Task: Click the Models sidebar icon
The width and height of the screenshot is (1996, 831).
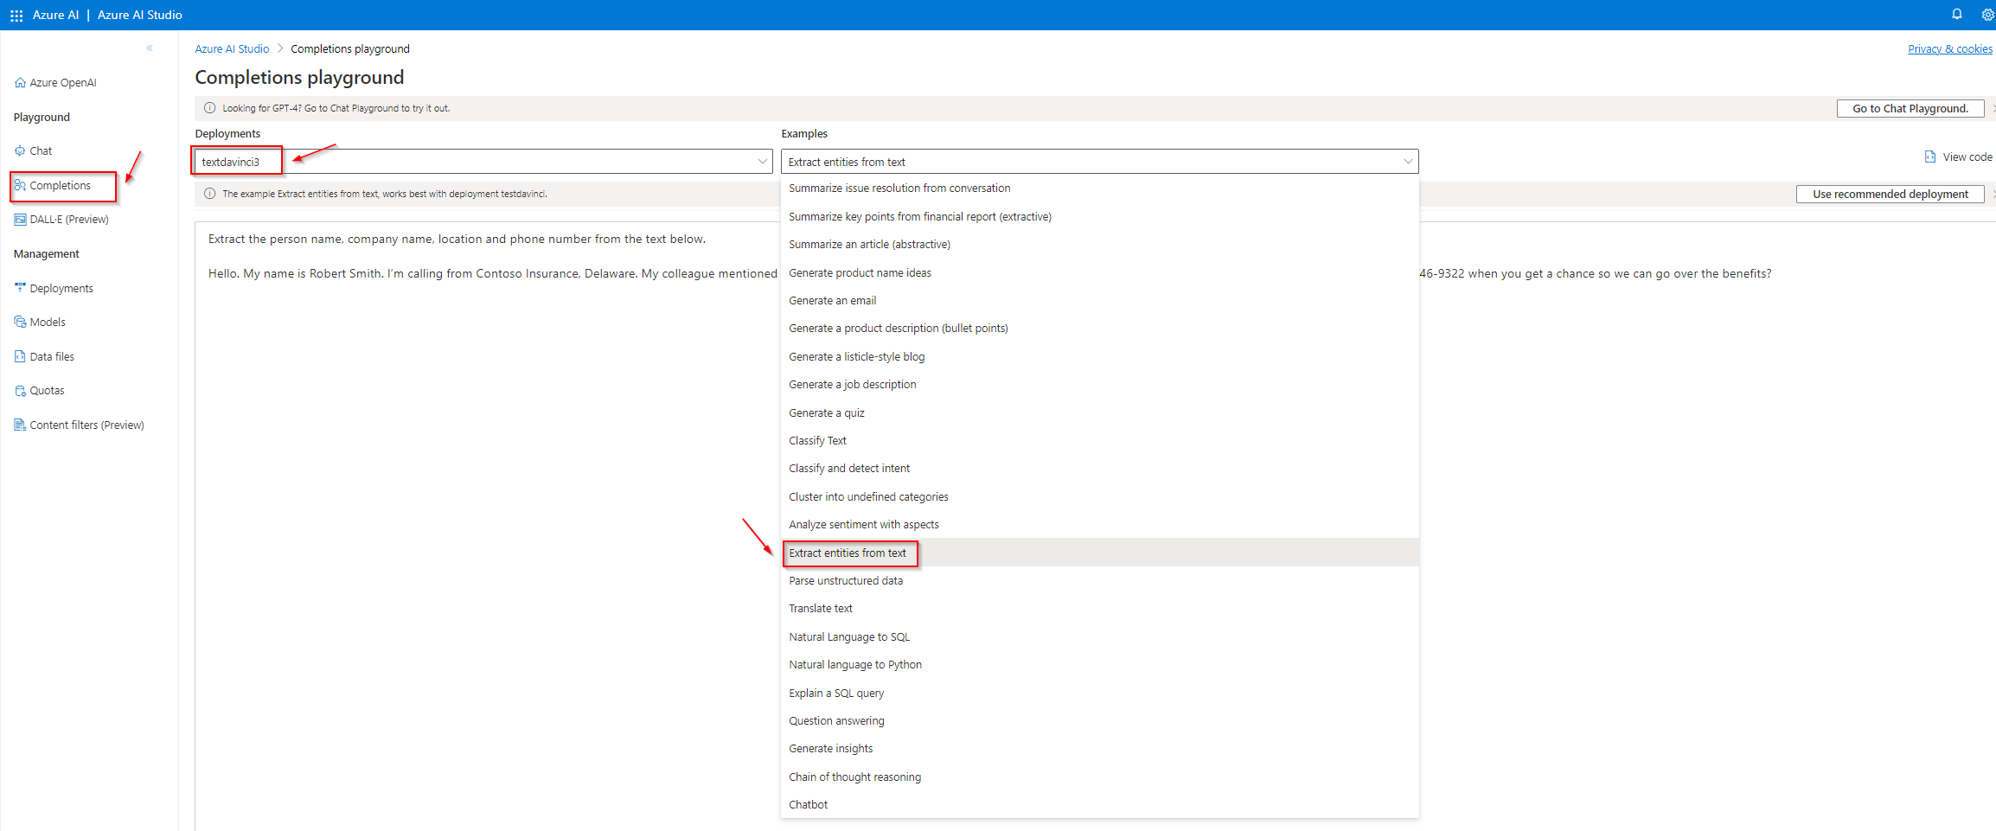Action: coord(20,322)
